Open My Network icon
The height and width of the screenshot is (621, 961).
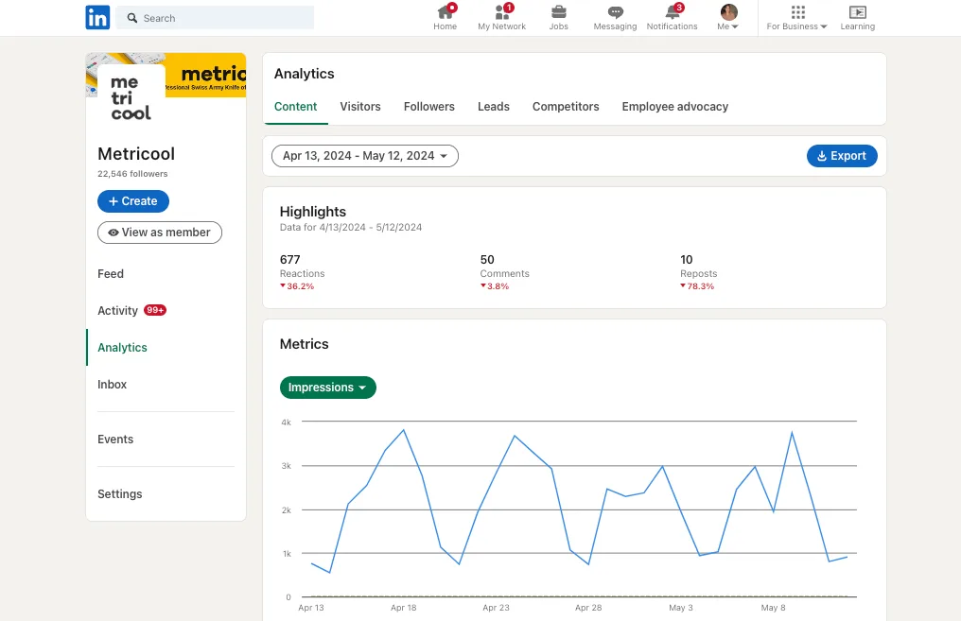[x=501, y=12]
